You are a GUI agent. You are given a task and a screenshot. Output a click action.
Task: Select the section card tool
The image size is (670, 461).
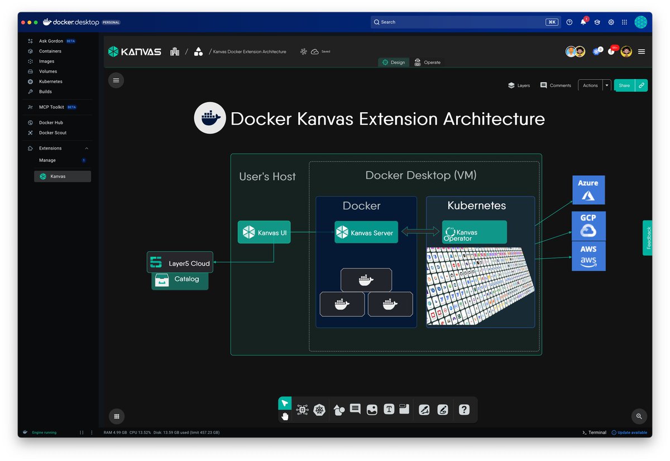404,409
